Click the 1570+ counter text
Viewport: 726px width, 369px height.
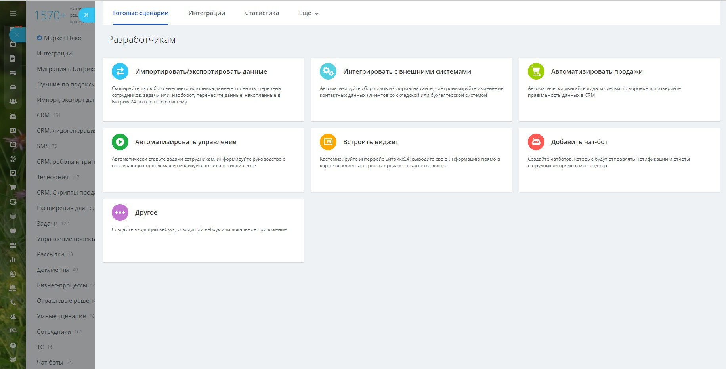(x=50, y=15)
